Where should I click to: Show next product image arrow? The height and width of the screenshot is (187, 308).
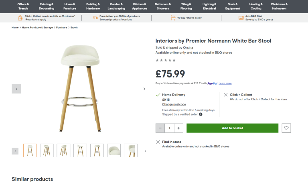[x=144, y=89]
